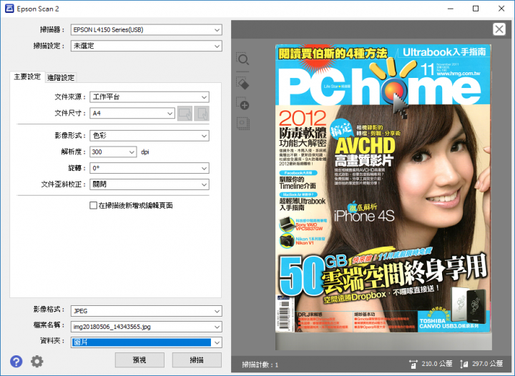Click the zoom magnifier icon in preview toolbar

tap(243, 59)
